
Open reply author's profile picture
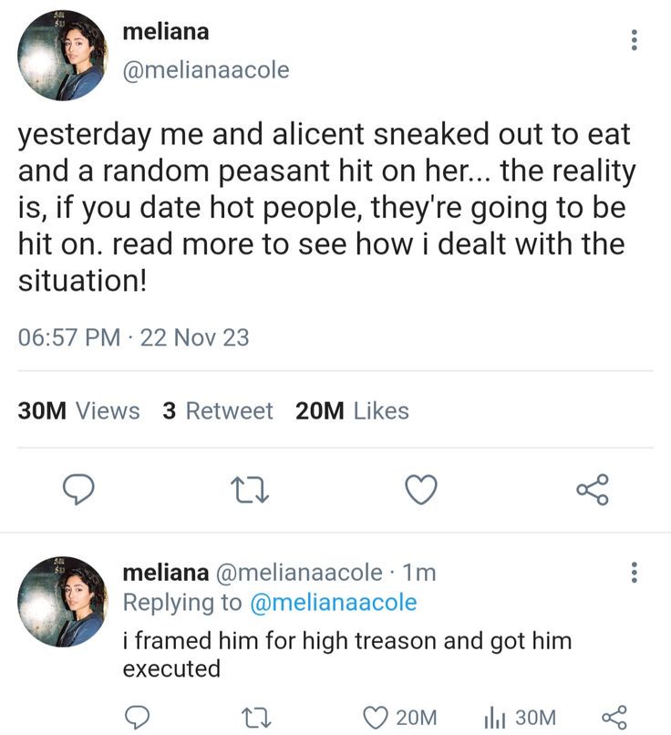click(62, 601)
